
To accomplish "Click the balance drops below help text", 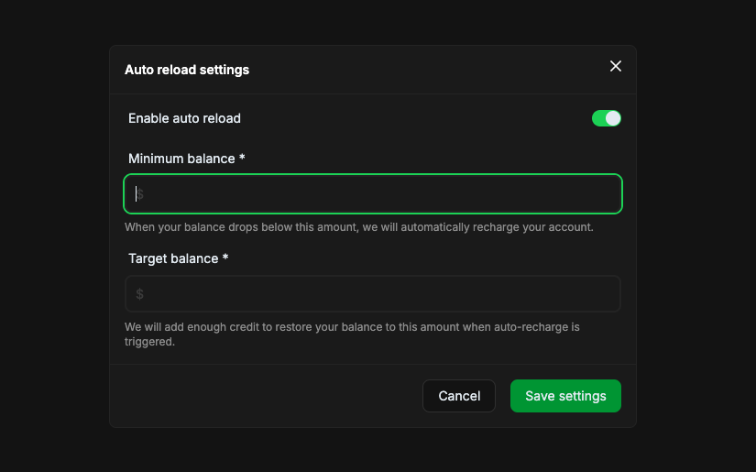I will point(358,227).
